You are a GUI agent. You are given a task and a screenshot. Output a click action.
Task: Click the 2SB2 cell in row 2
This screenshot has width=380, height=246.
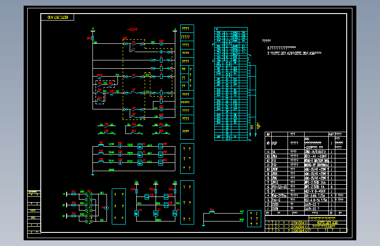click(280, 204)
